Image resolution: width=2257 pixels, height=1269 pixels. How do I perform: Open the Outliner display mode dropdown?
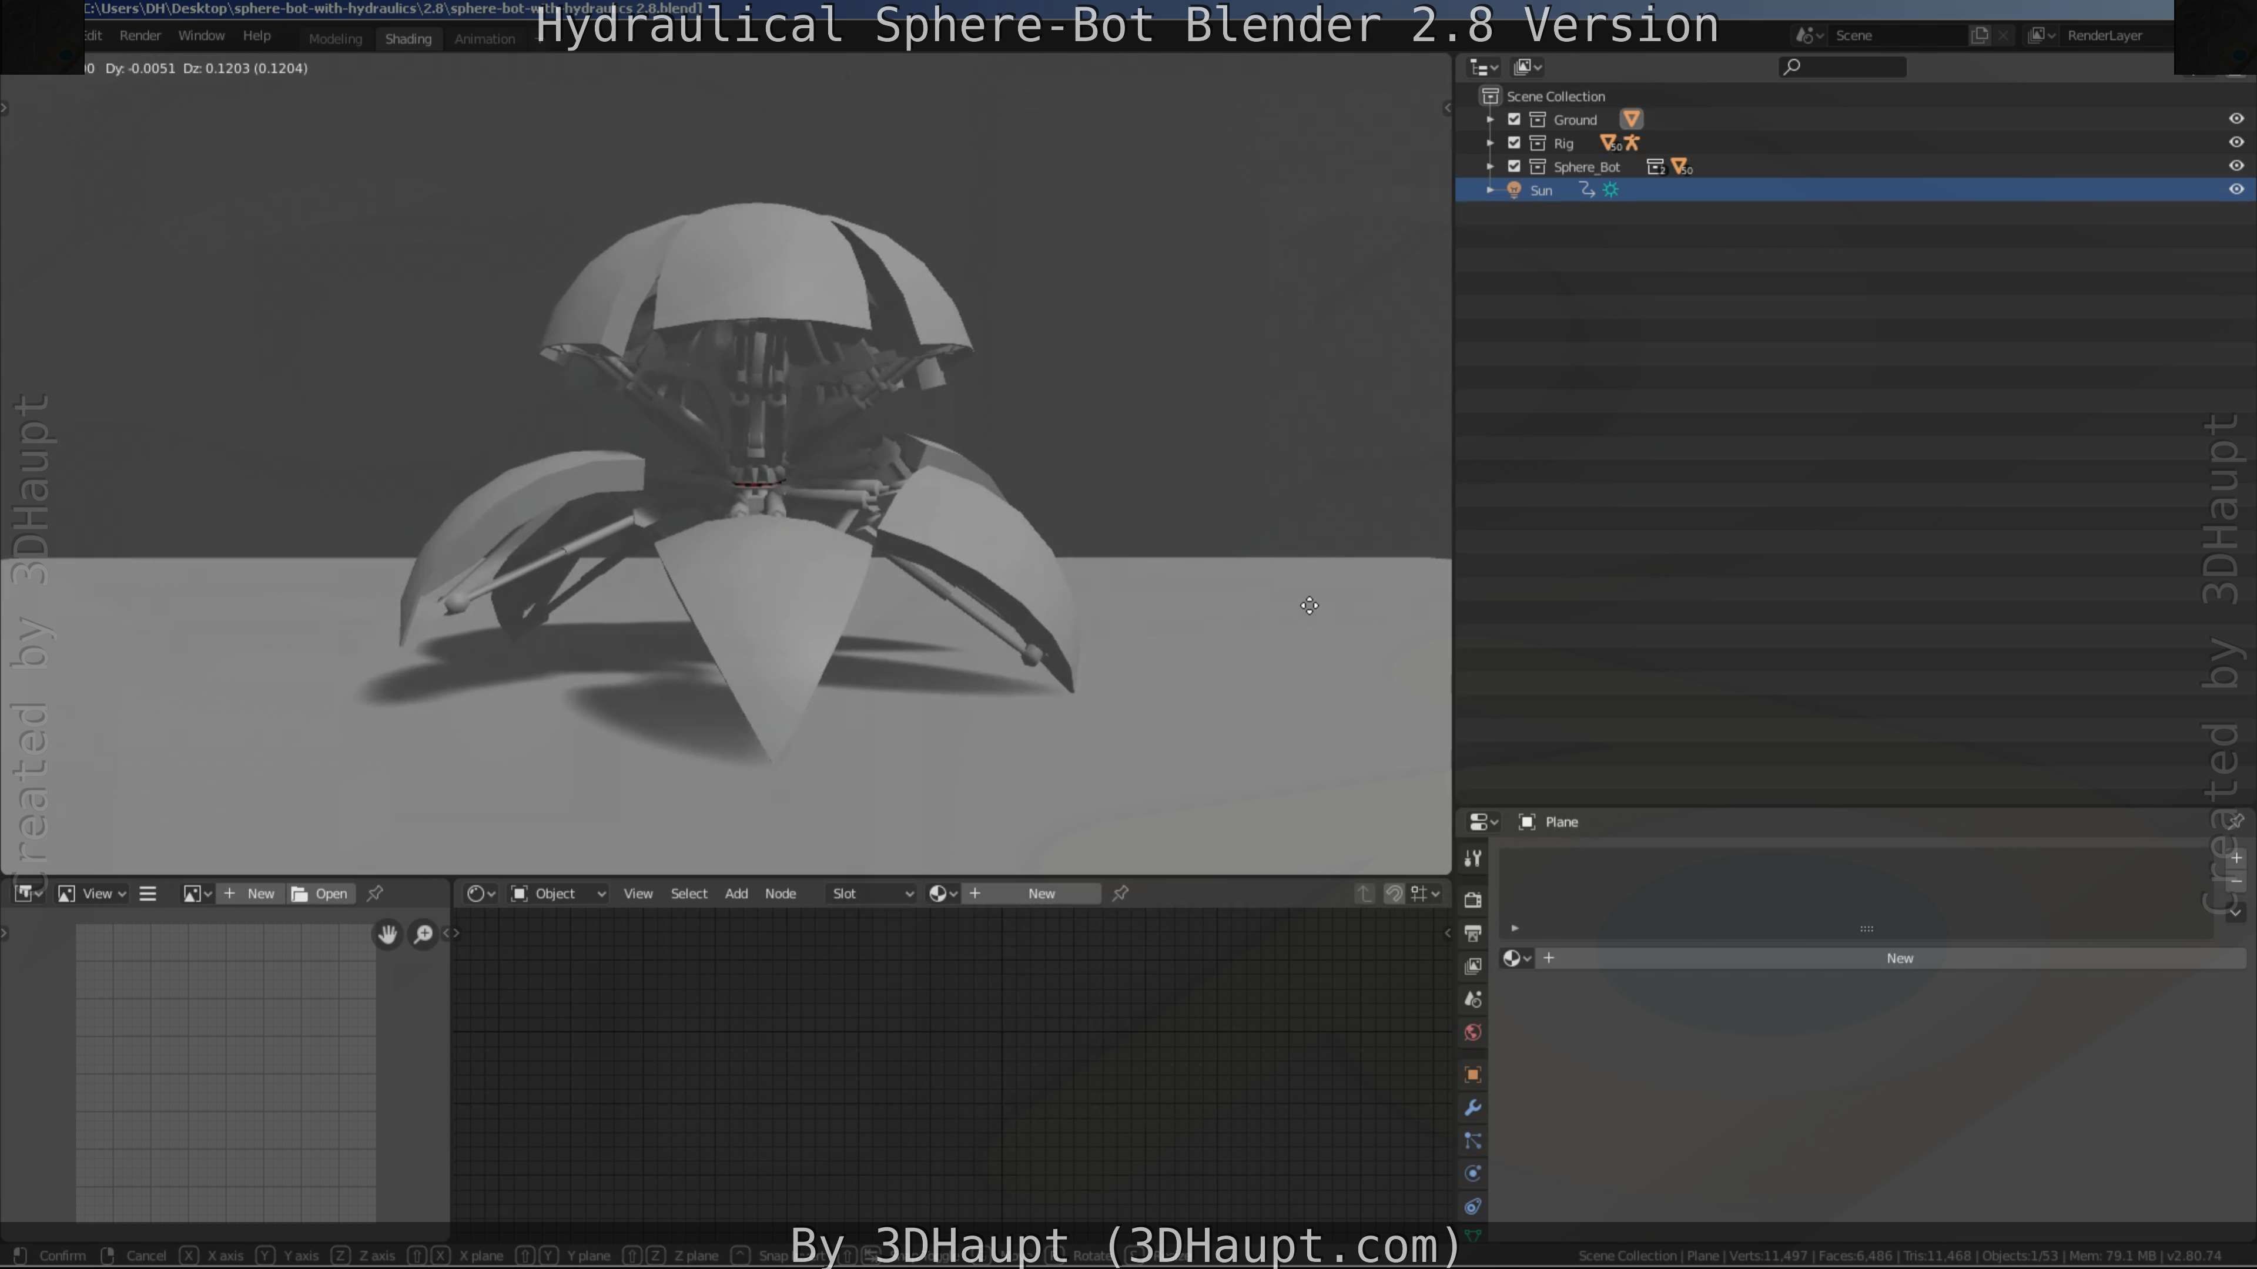pos(1528,68)
